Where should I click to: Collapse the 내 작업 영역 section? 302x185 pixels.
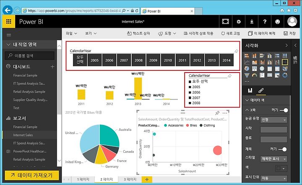8,45
